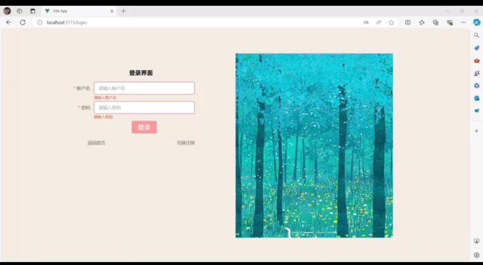Click the pink 登录 button
Image resolution: width=483 pixels, height=265 pixels.
click(x=144, y=127)
